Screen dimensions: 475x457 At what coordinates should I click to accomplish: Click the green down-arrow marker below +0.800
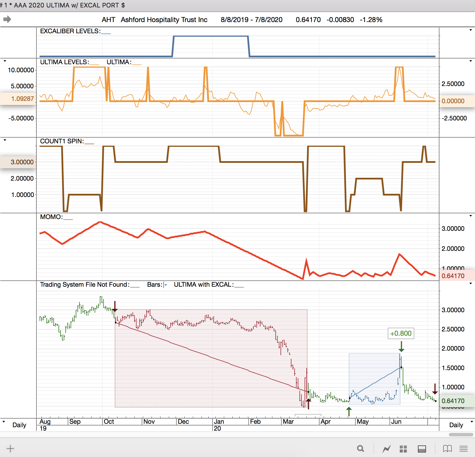(401, 346)
